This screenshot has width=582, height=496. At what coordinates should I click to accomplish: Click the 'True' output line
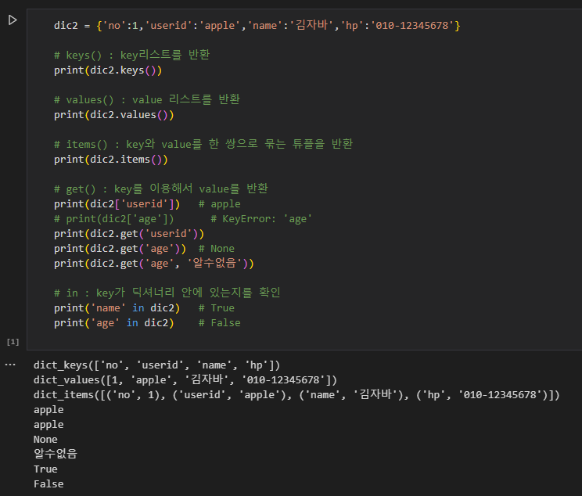click(45, 469)
